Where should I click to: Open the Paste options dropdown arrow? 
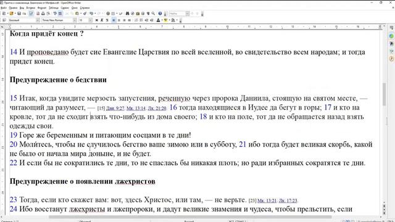click(81, 14)
